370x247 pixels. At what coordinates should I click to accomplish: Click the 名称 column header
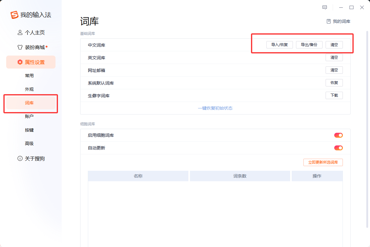(x=138, y=176)
